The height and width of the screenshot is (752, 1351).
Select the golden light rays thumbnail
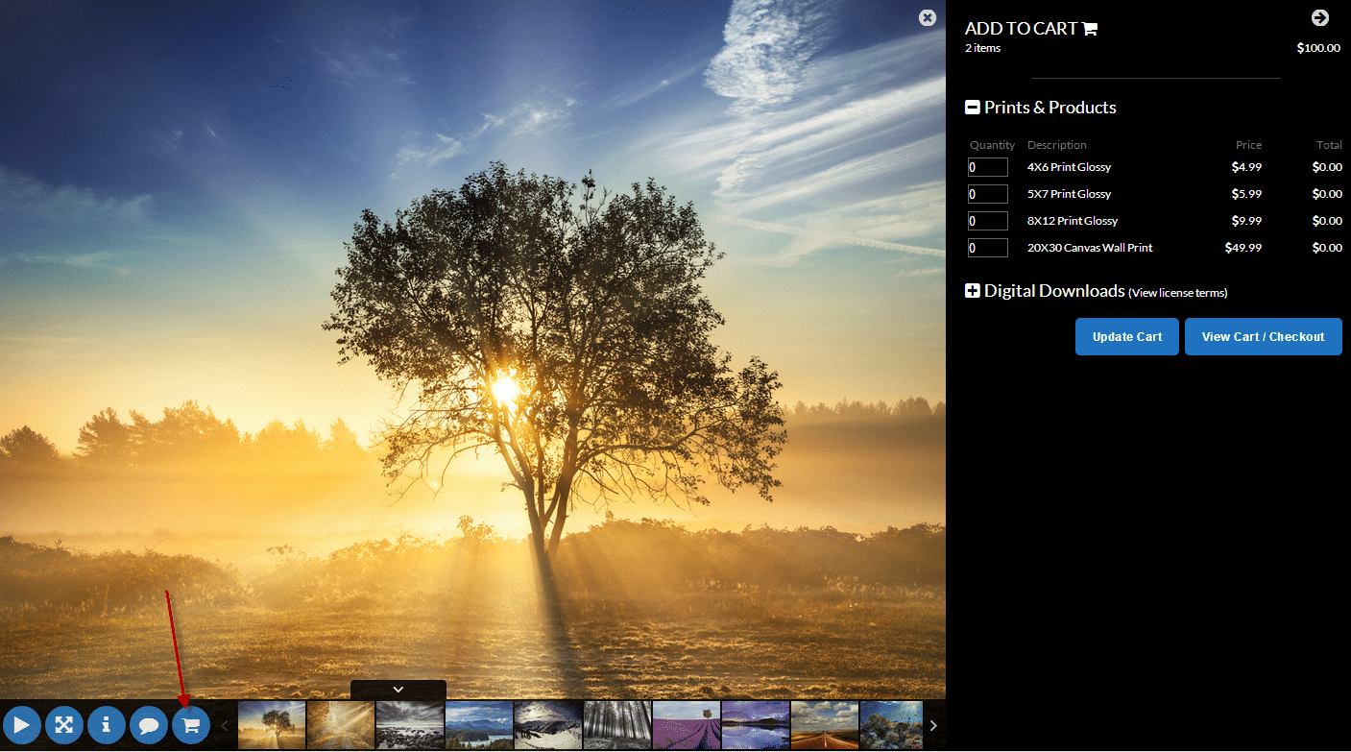pyautogui.click(x=341, y=725)
